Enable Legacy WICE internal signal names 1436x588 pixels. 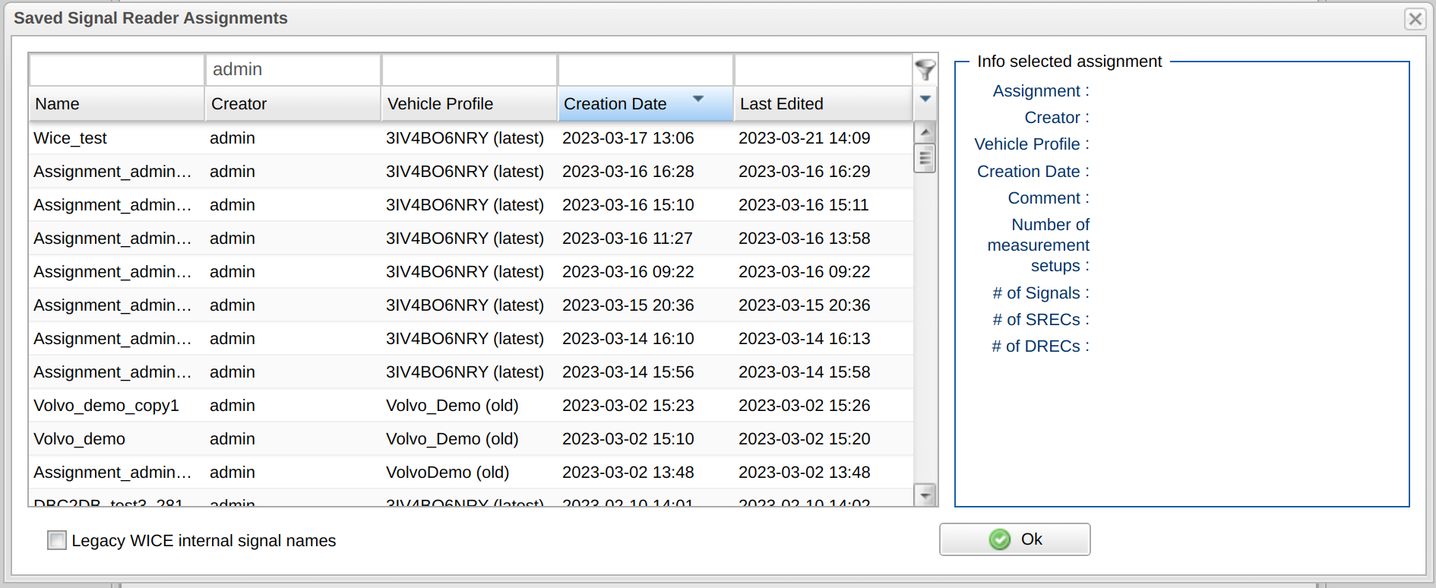point(57,540)
